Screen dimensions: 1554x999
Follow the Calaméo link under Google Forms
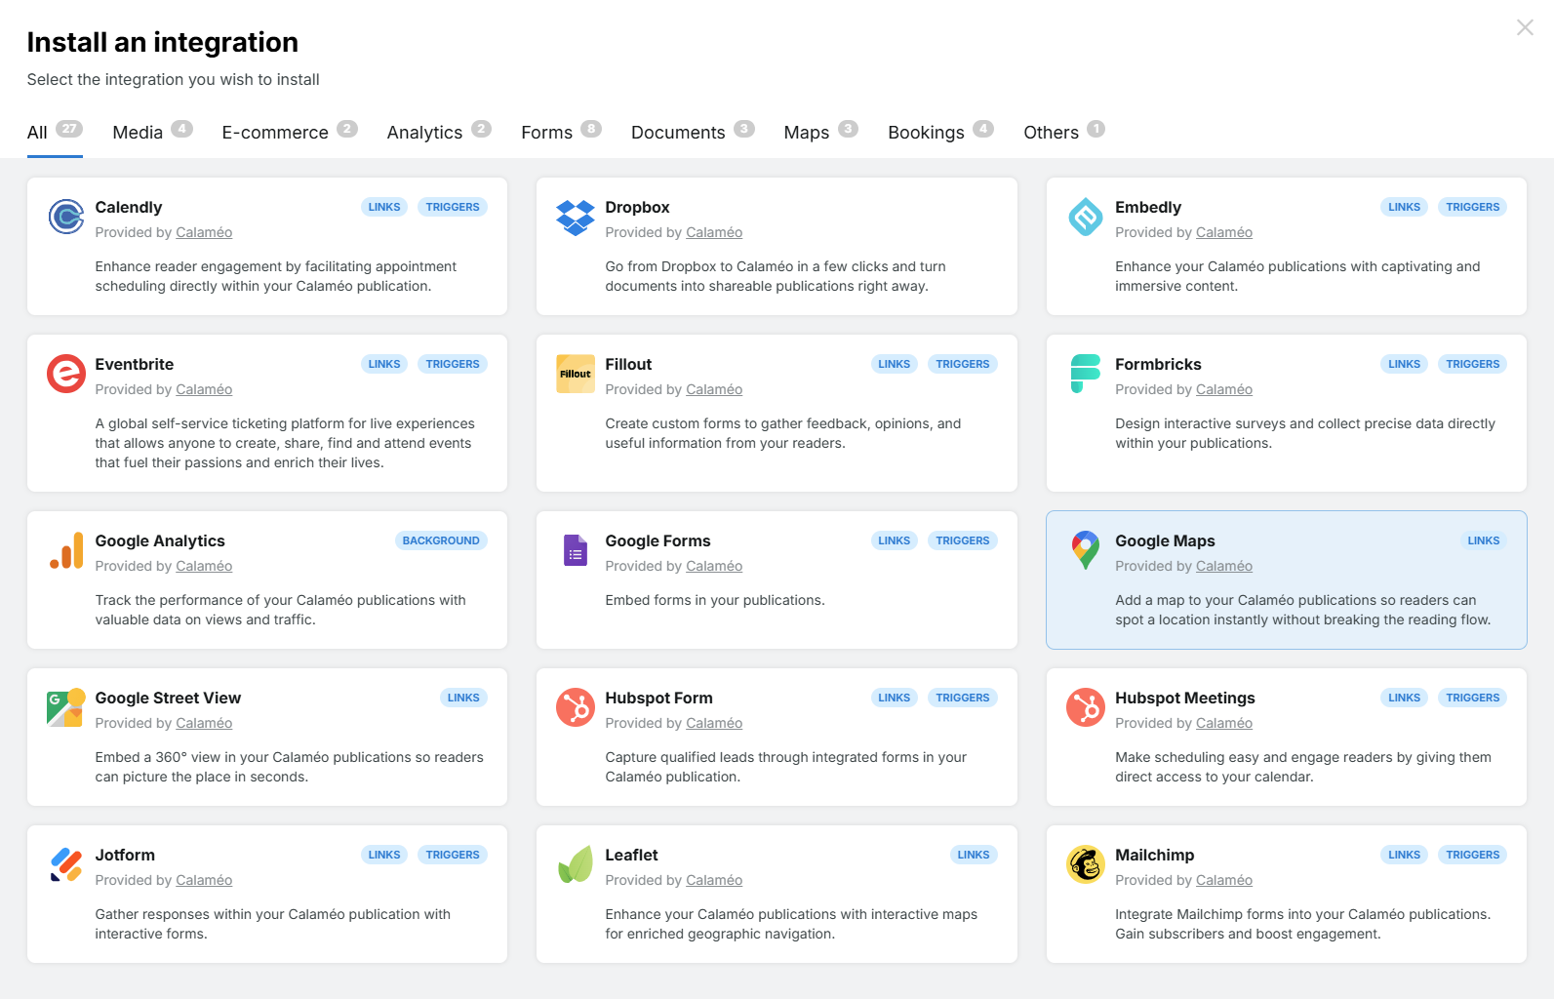click(714, 566)
